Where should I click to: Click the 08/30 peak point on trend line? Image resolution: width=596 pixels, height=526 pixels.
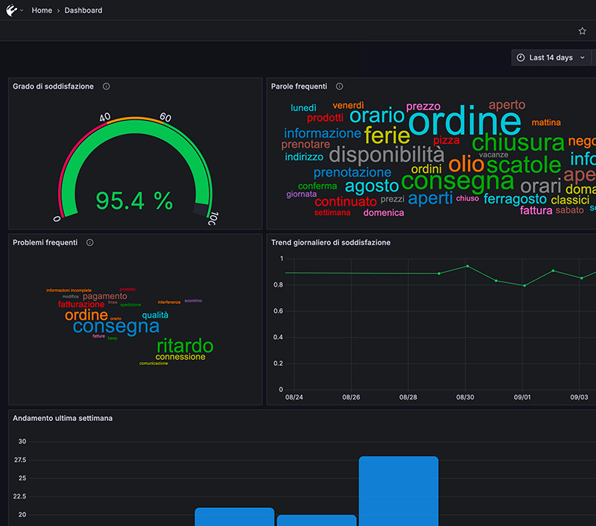pos(467,266)
